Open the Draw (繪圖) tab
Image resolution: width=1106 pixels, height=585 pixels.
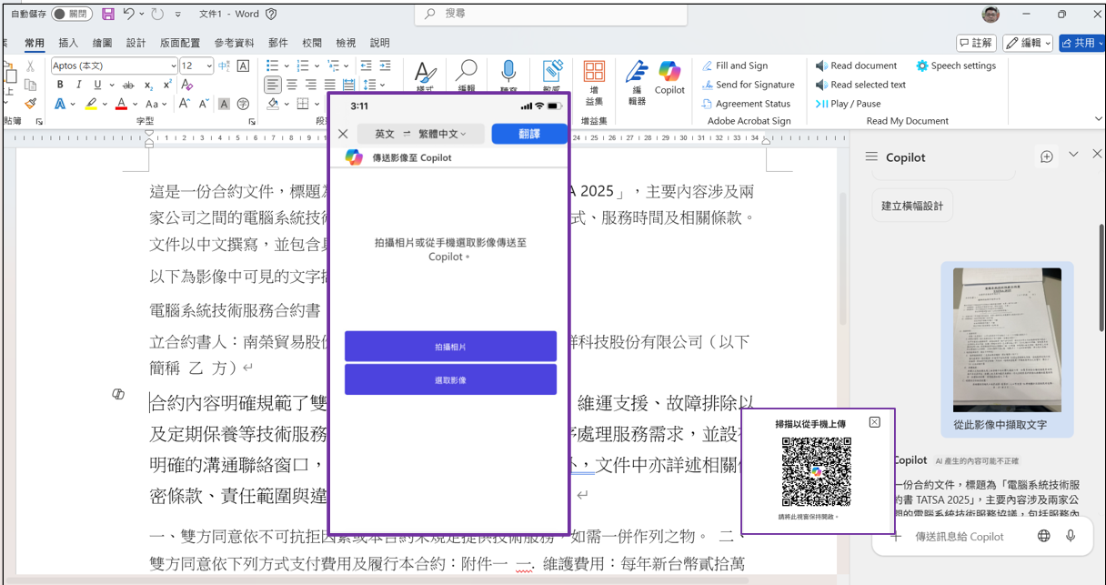pos(102,43)
